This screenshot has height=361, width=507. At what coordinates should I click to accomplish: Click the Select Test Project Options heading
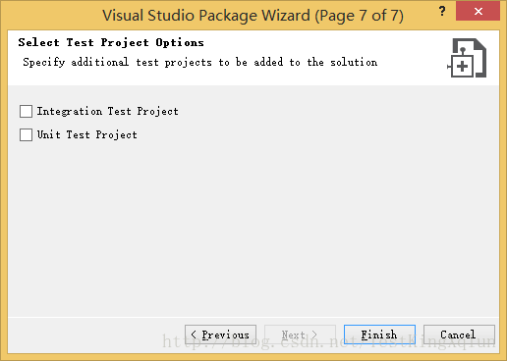pyautogui.click(x=111, y=42)
